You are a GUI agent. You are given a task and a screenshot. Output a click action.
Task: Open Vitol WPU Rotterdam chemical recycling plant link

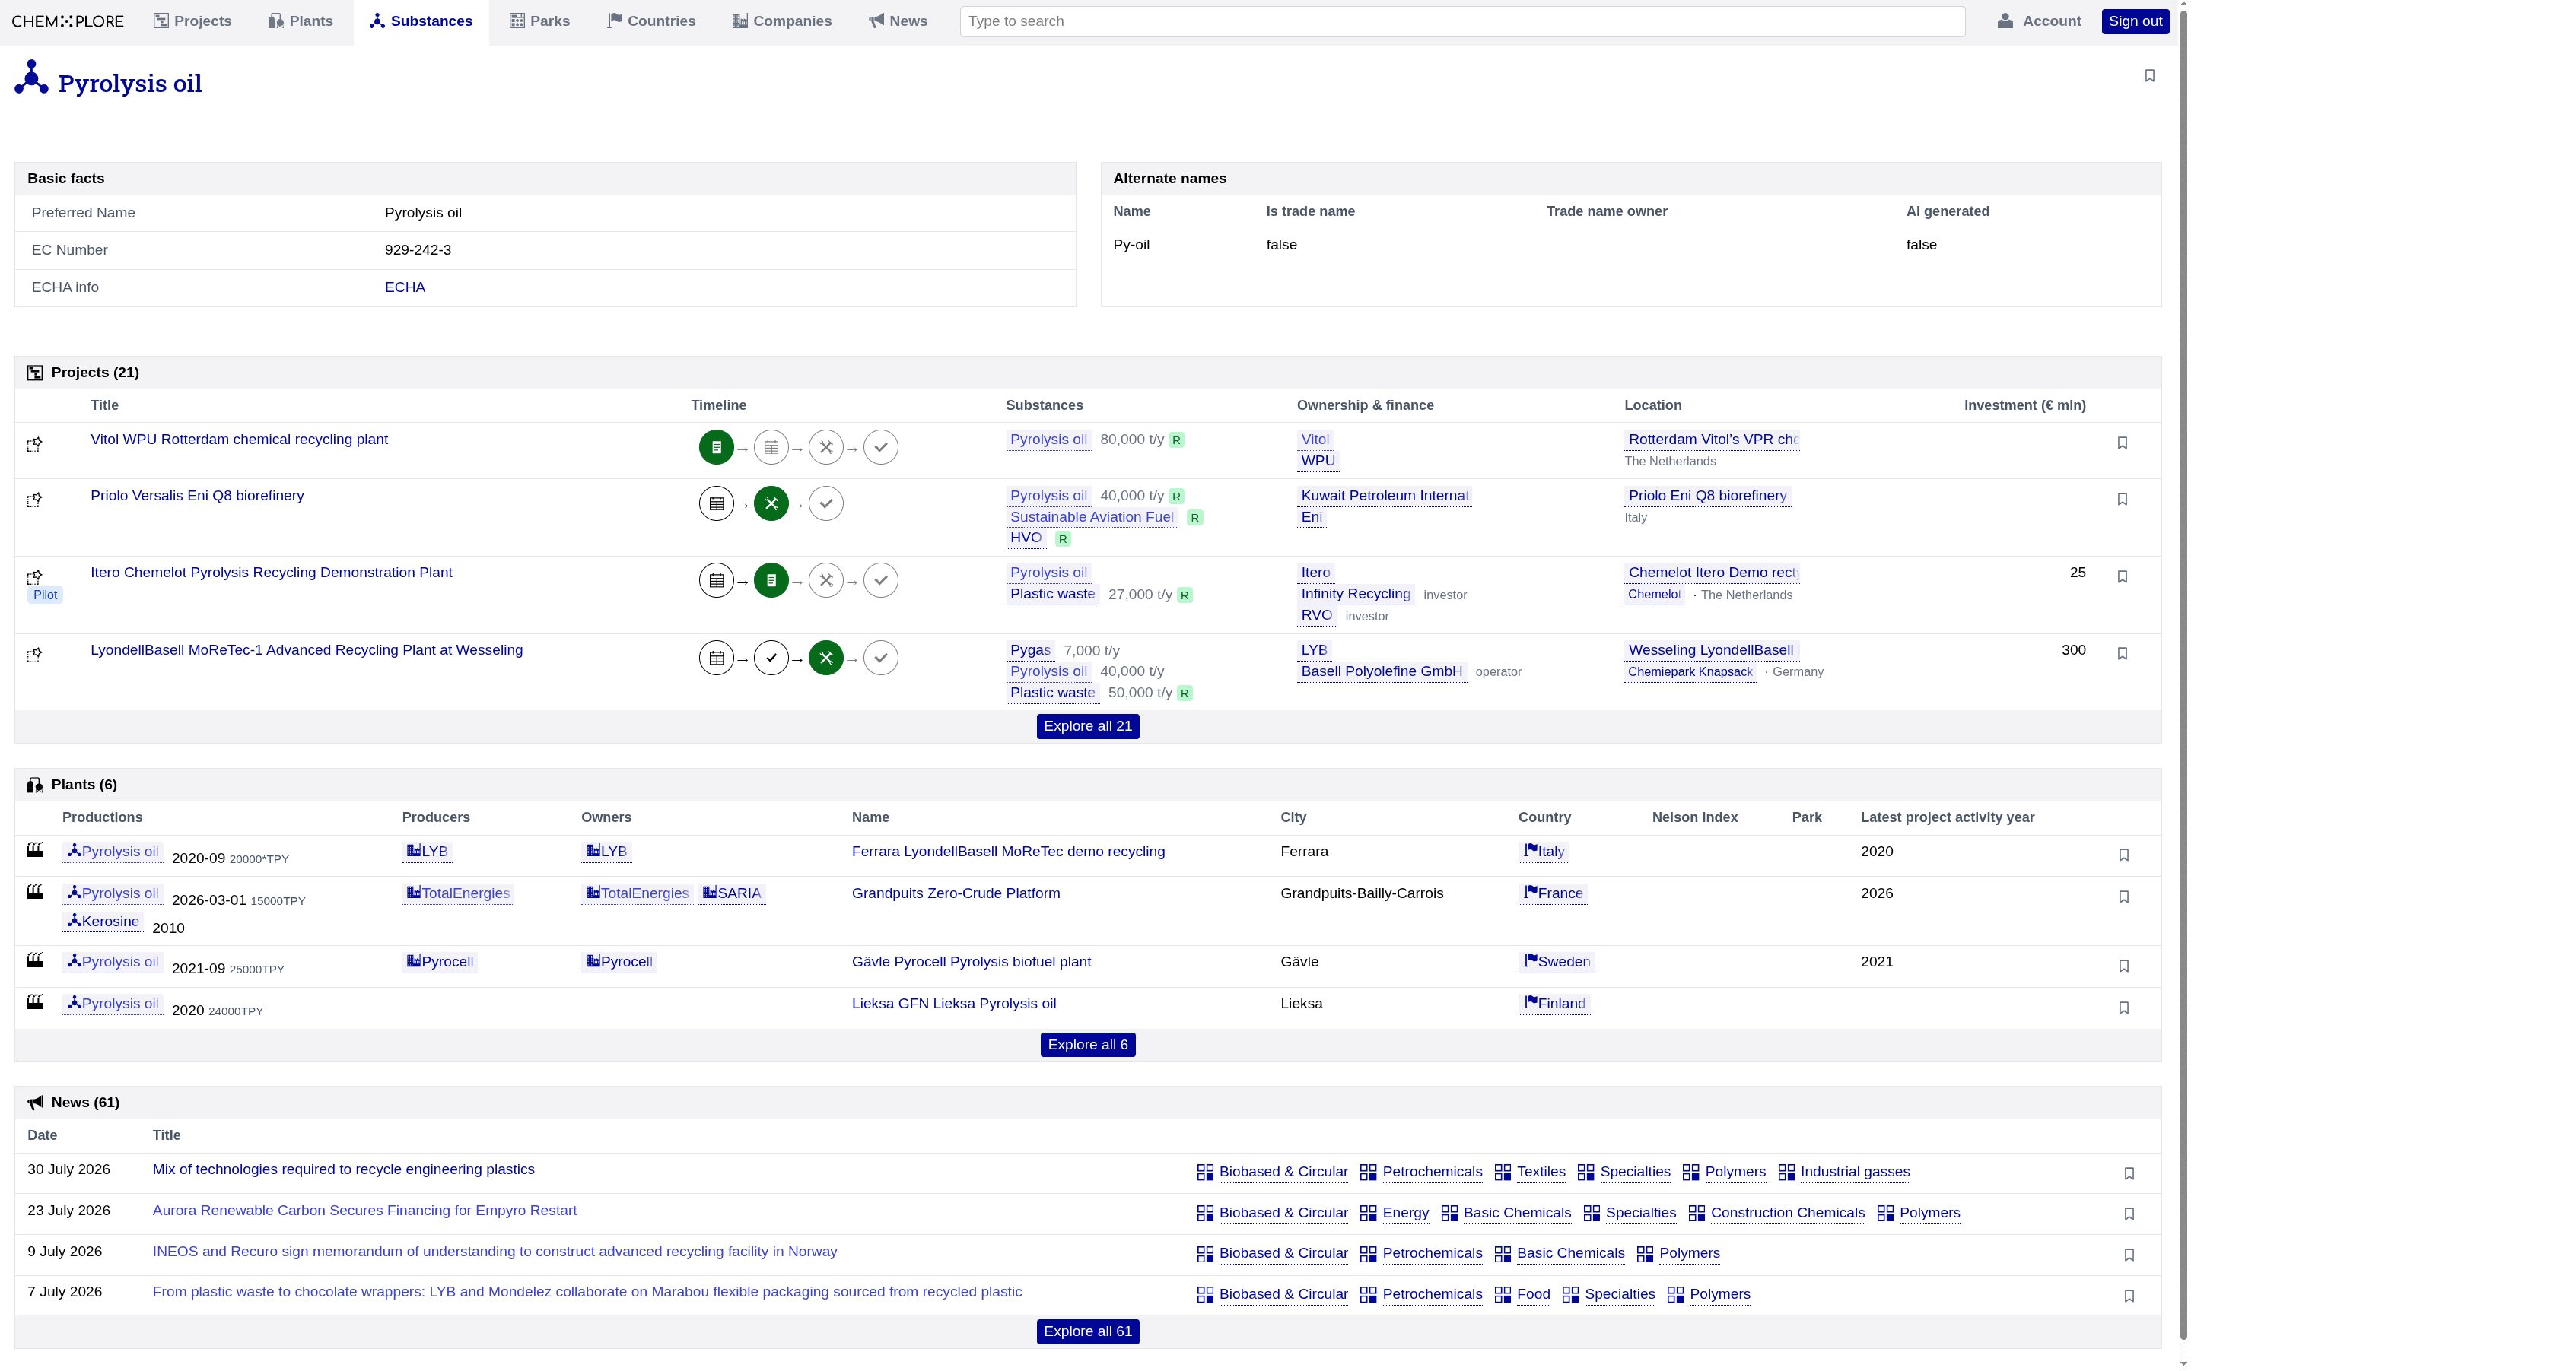tap(239, 440)
